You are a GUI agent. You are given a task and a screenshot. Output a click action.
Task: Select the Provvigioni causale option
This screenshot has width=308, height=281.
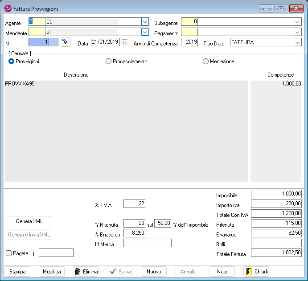coord(12,61)
